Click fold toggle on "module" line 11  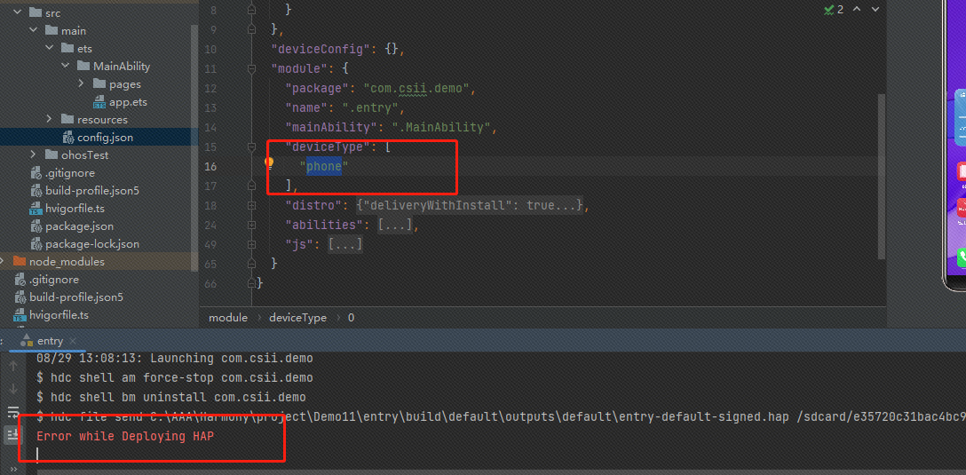252,68
